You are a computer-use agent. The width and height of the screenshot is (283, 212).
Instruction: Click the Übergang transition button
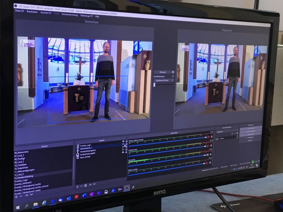coord(162,72)
